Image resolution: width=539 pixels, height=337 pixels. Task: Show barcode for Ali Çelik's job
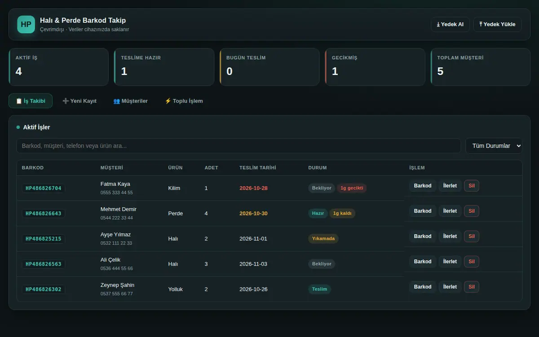pyautogui.click(x=423, y=262)
